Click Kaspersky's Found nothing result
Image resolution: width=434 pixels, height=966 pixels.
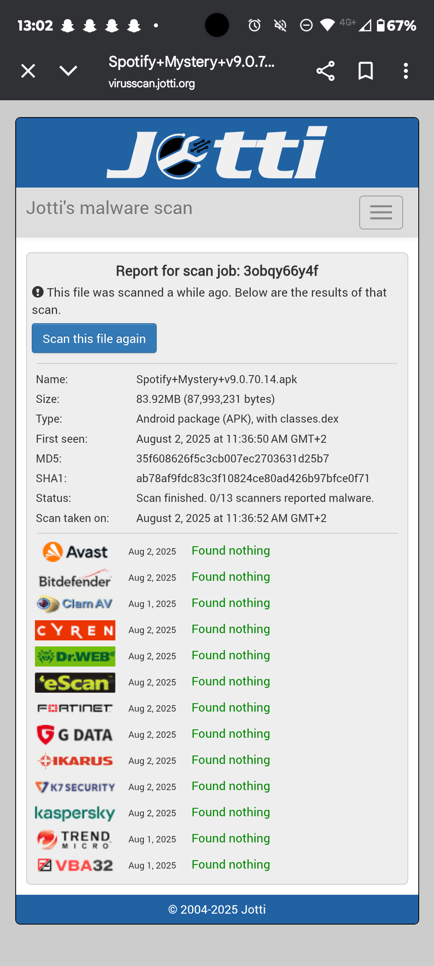point(231,812)
